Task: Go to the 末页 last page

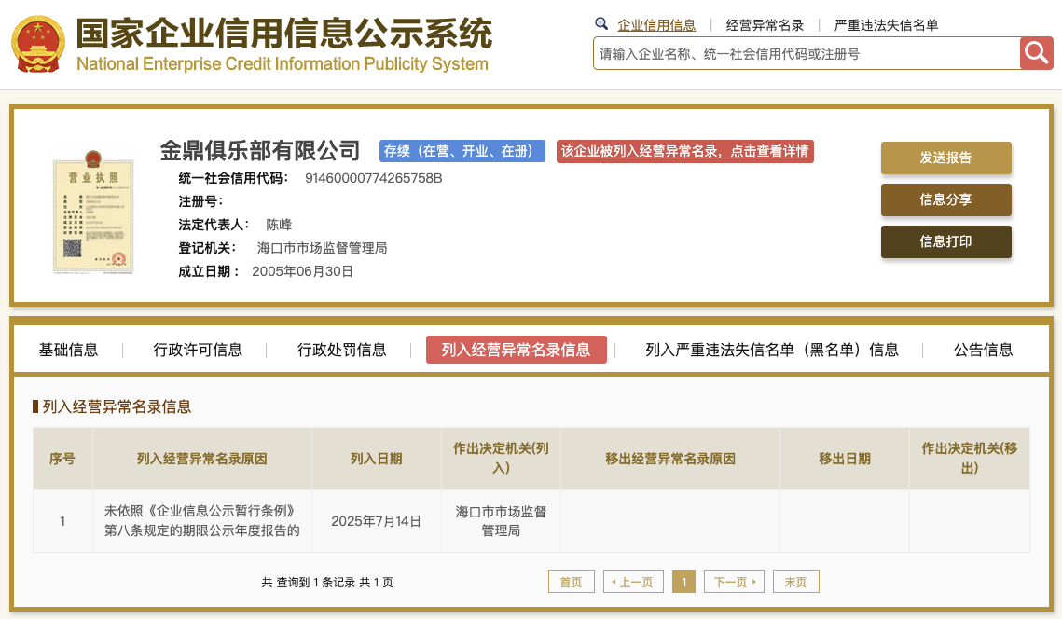Action: tap(796, 582)
